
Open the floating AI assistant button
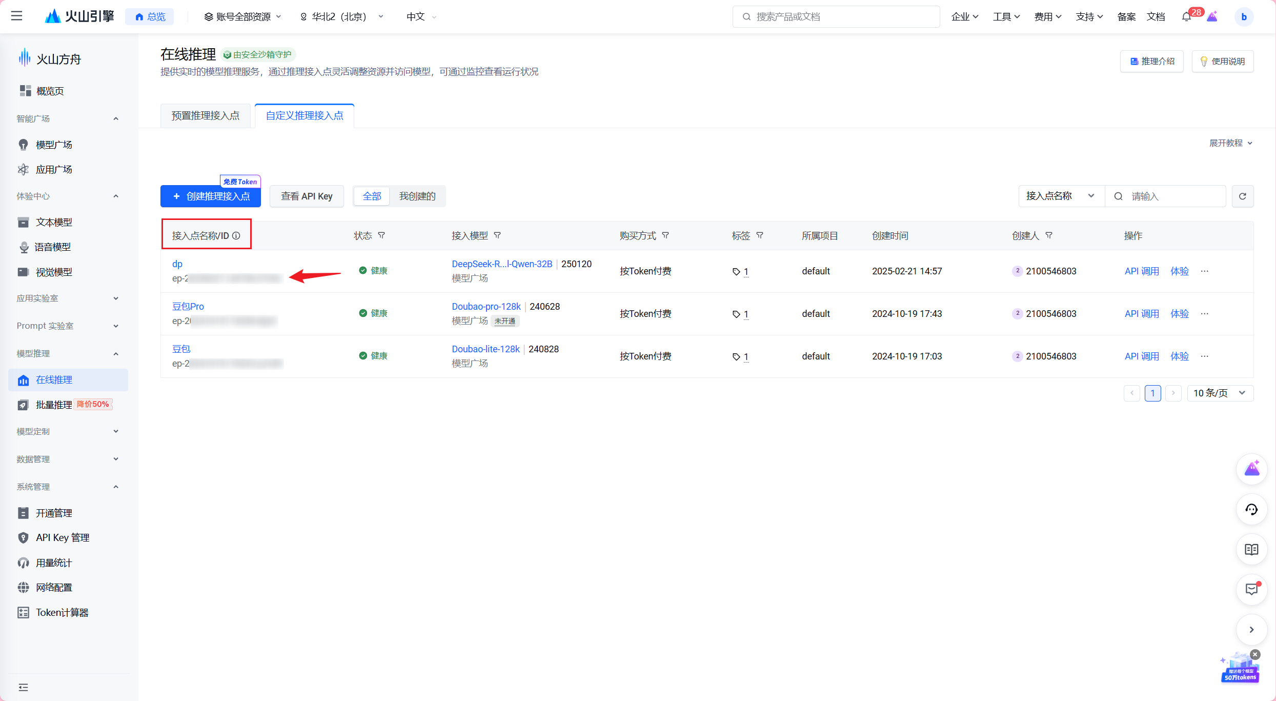1252,469
